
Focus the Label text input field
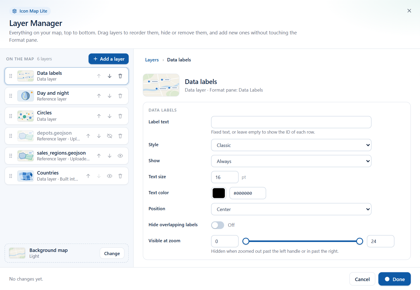coord(291,122)
